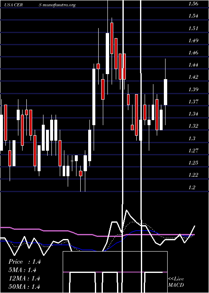Viewport: 209px width, 293px height.
Task: Select the 1.56 price axis label
Action: pos(193,4)
